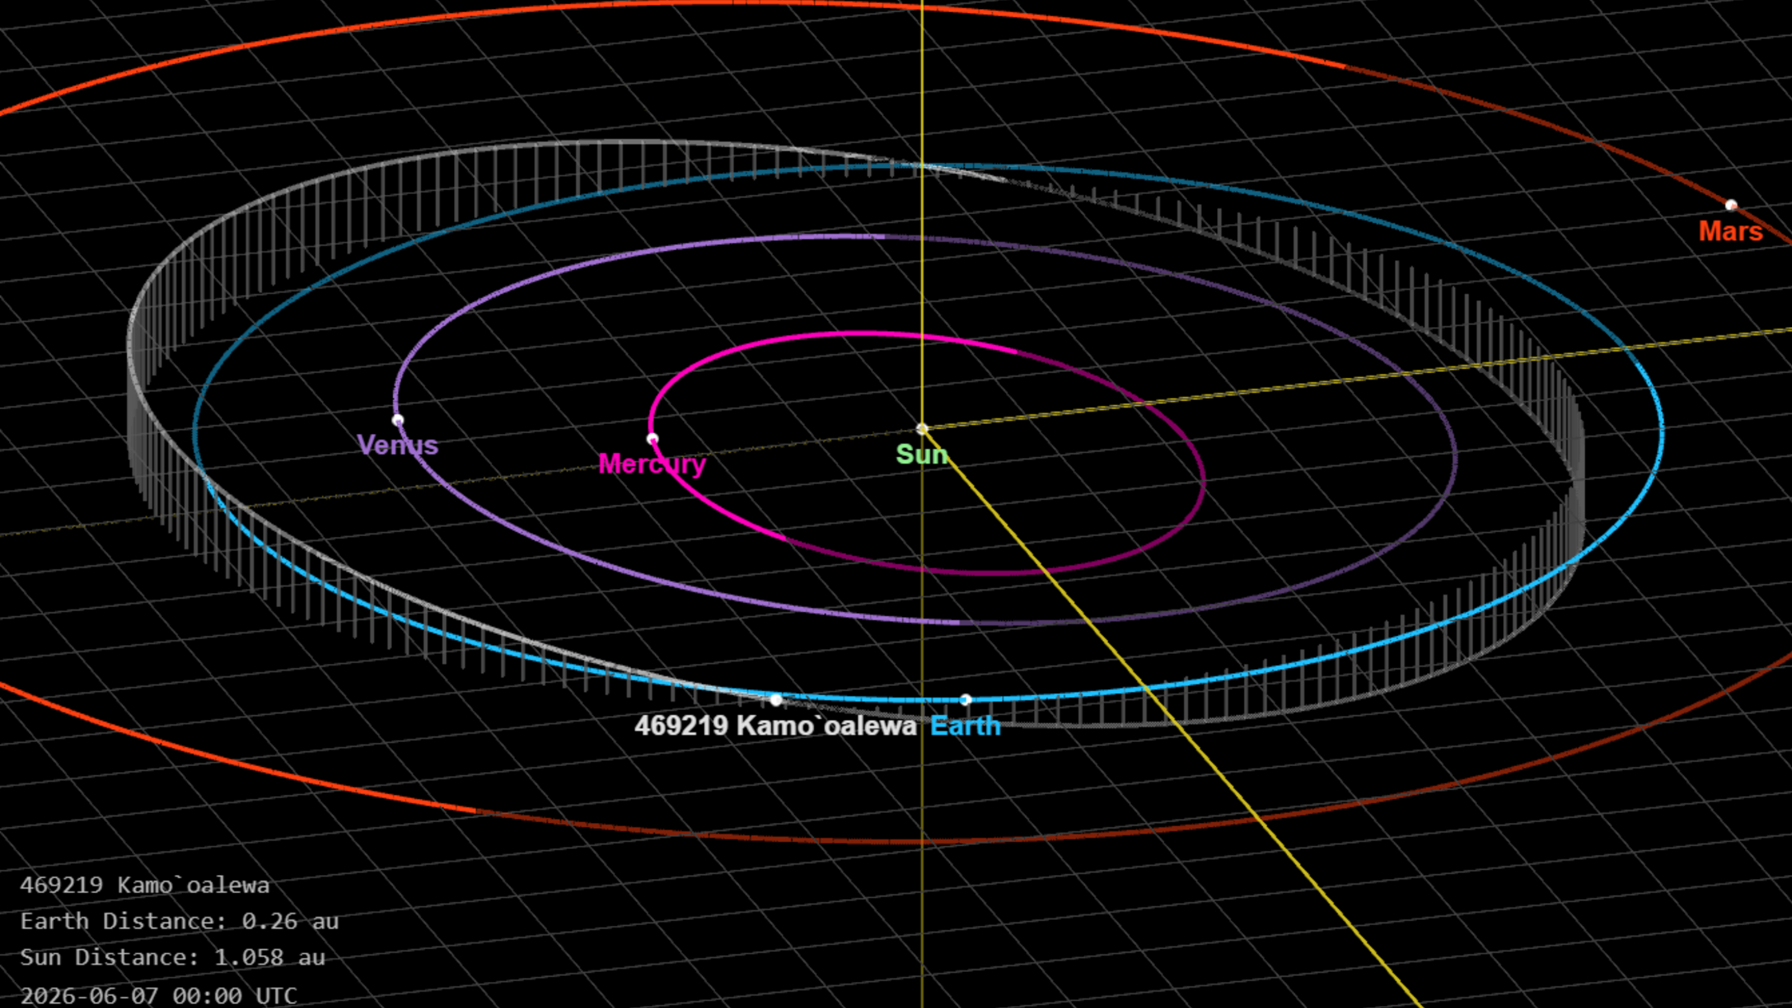Click the Sun Distance: 1.058 au readout

(x=172, y=957)
